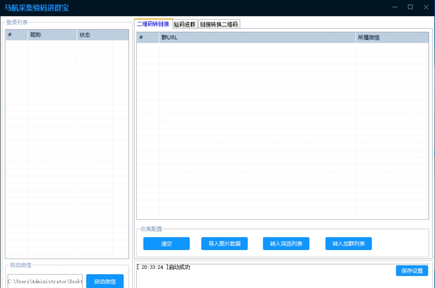Click the # header in login list
This screenshot has width=435, height=288.
[17, 35]
